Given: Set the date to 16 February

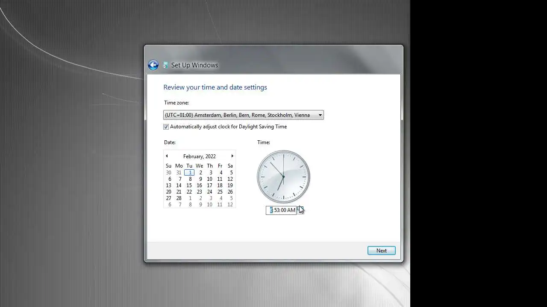Looking at the screenshot, I should coord(200,185).
